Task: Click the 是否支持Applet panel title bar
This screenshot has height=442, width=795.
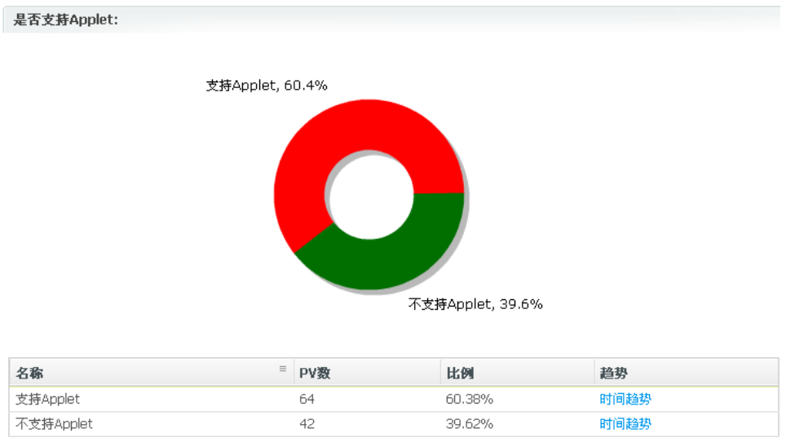Action: click(x=391, y=20)
